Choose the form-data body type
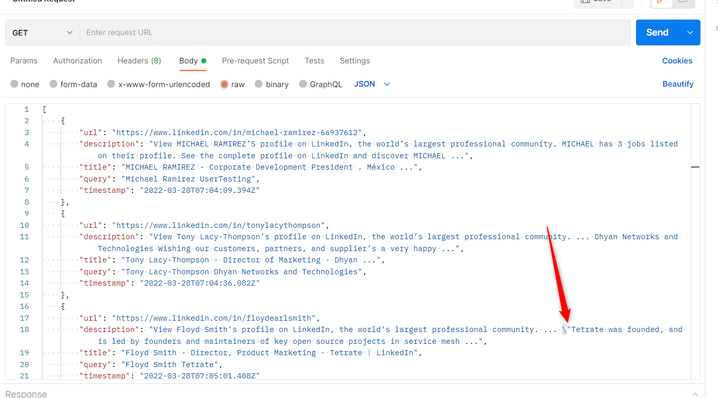Viewport: 718px width, 398px height. 73,84
